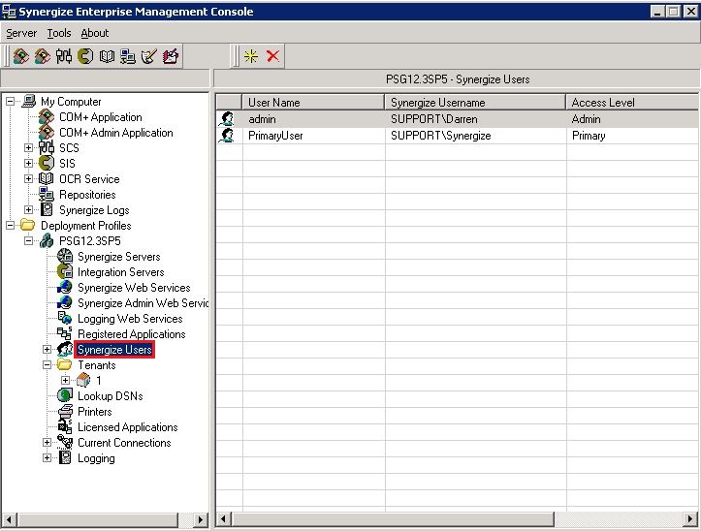Expand the OCR Service node

coord(29,179)
